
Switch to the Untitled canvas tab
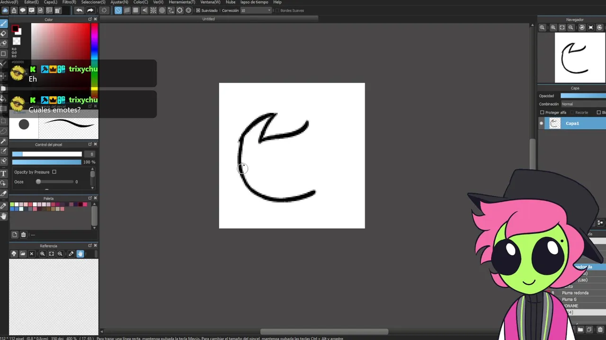tap(208, 19)
